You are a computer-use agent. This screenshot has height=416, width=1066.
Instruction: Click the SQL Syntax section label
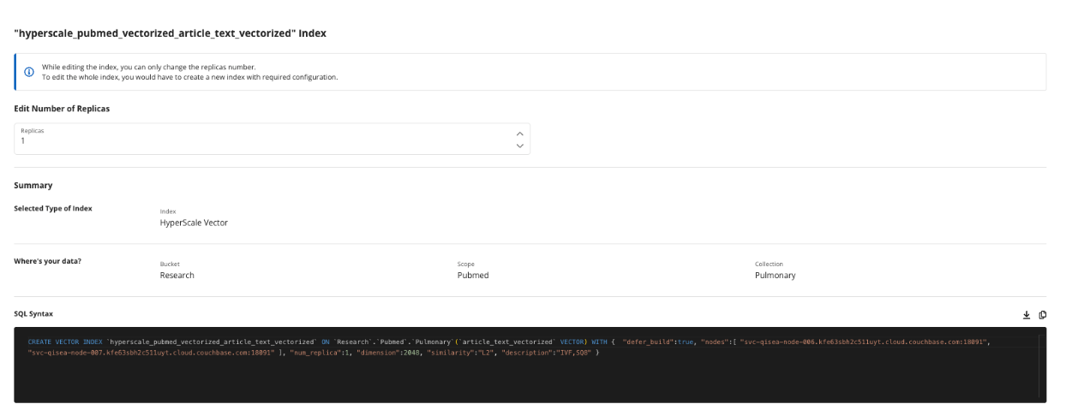click(33, 314)
